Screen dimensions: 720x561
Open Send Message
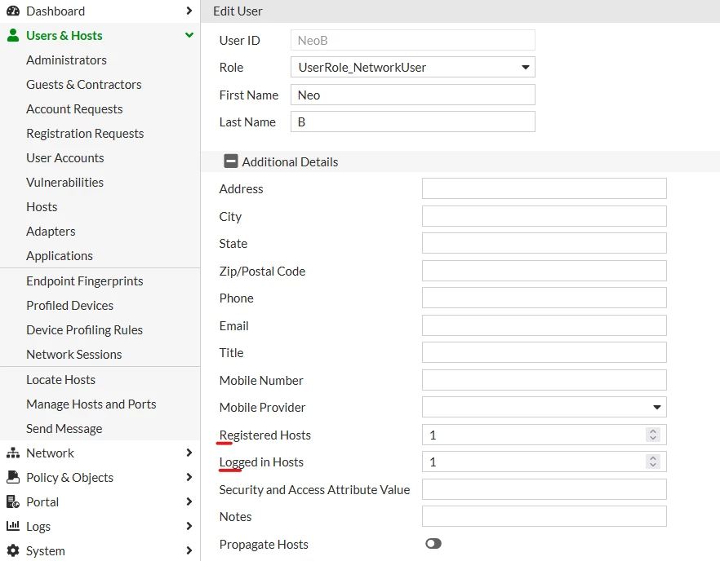tap(64, 429)
